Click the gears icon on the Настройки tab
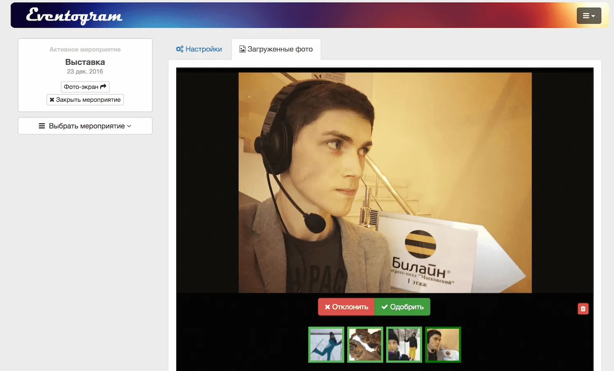Image resolution: width=614 pixels, height=371 pixels. pos(180,49)
